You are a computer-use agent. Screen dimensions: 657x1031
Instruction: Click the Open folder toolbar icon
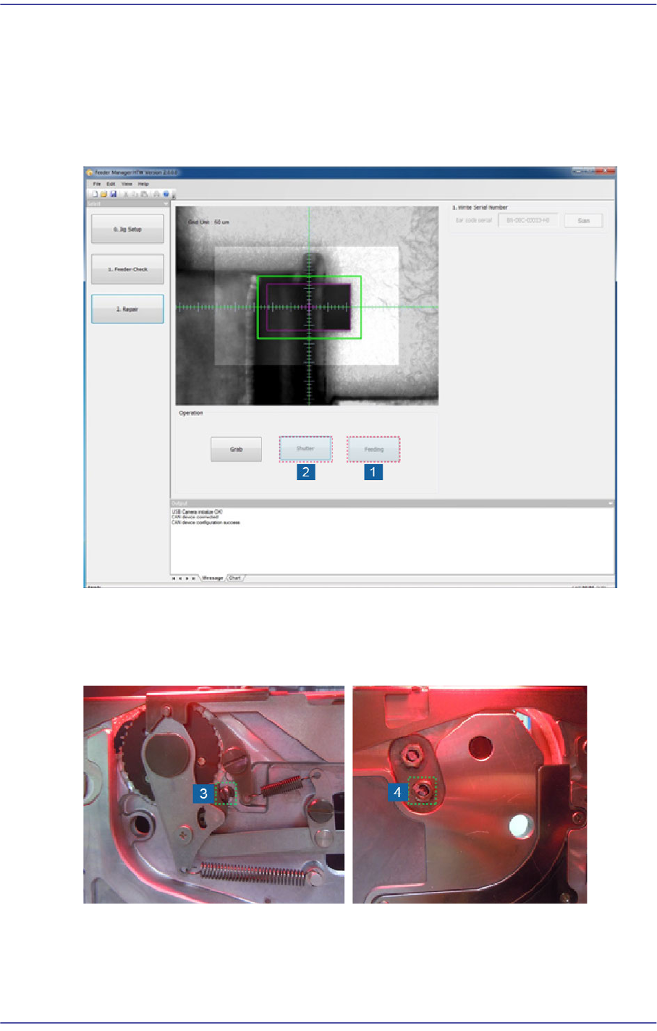click(103, 194)
